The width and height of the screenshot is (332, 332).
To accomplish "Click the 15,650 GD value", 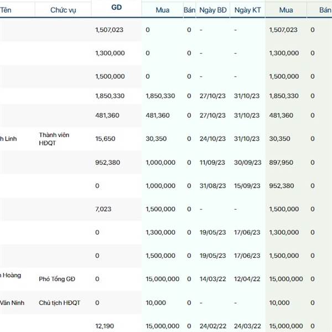I will (105, 139).
